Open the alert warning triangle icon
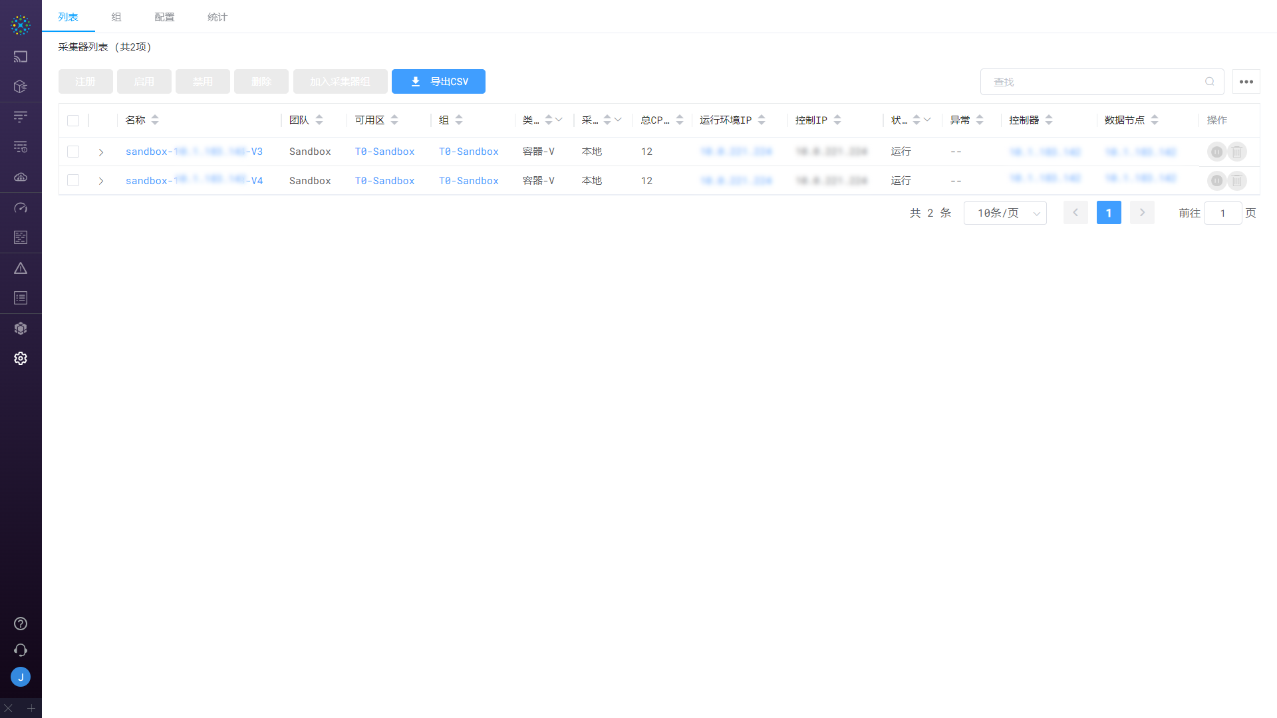The height and width of the screenshot is (718, 1277). [21, 269]
